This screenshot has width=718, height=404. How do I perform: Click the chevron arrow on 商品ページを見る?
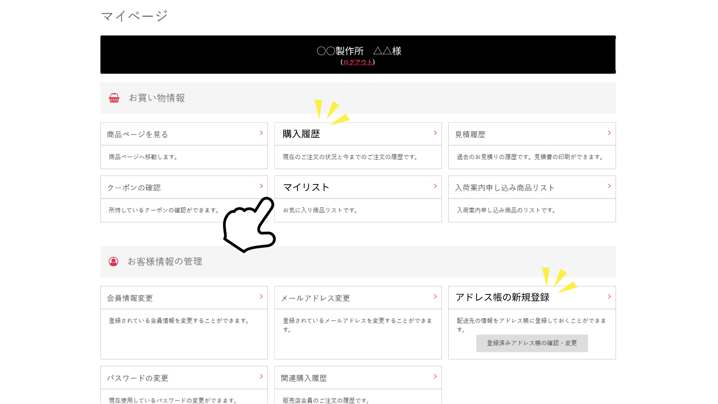261,133
